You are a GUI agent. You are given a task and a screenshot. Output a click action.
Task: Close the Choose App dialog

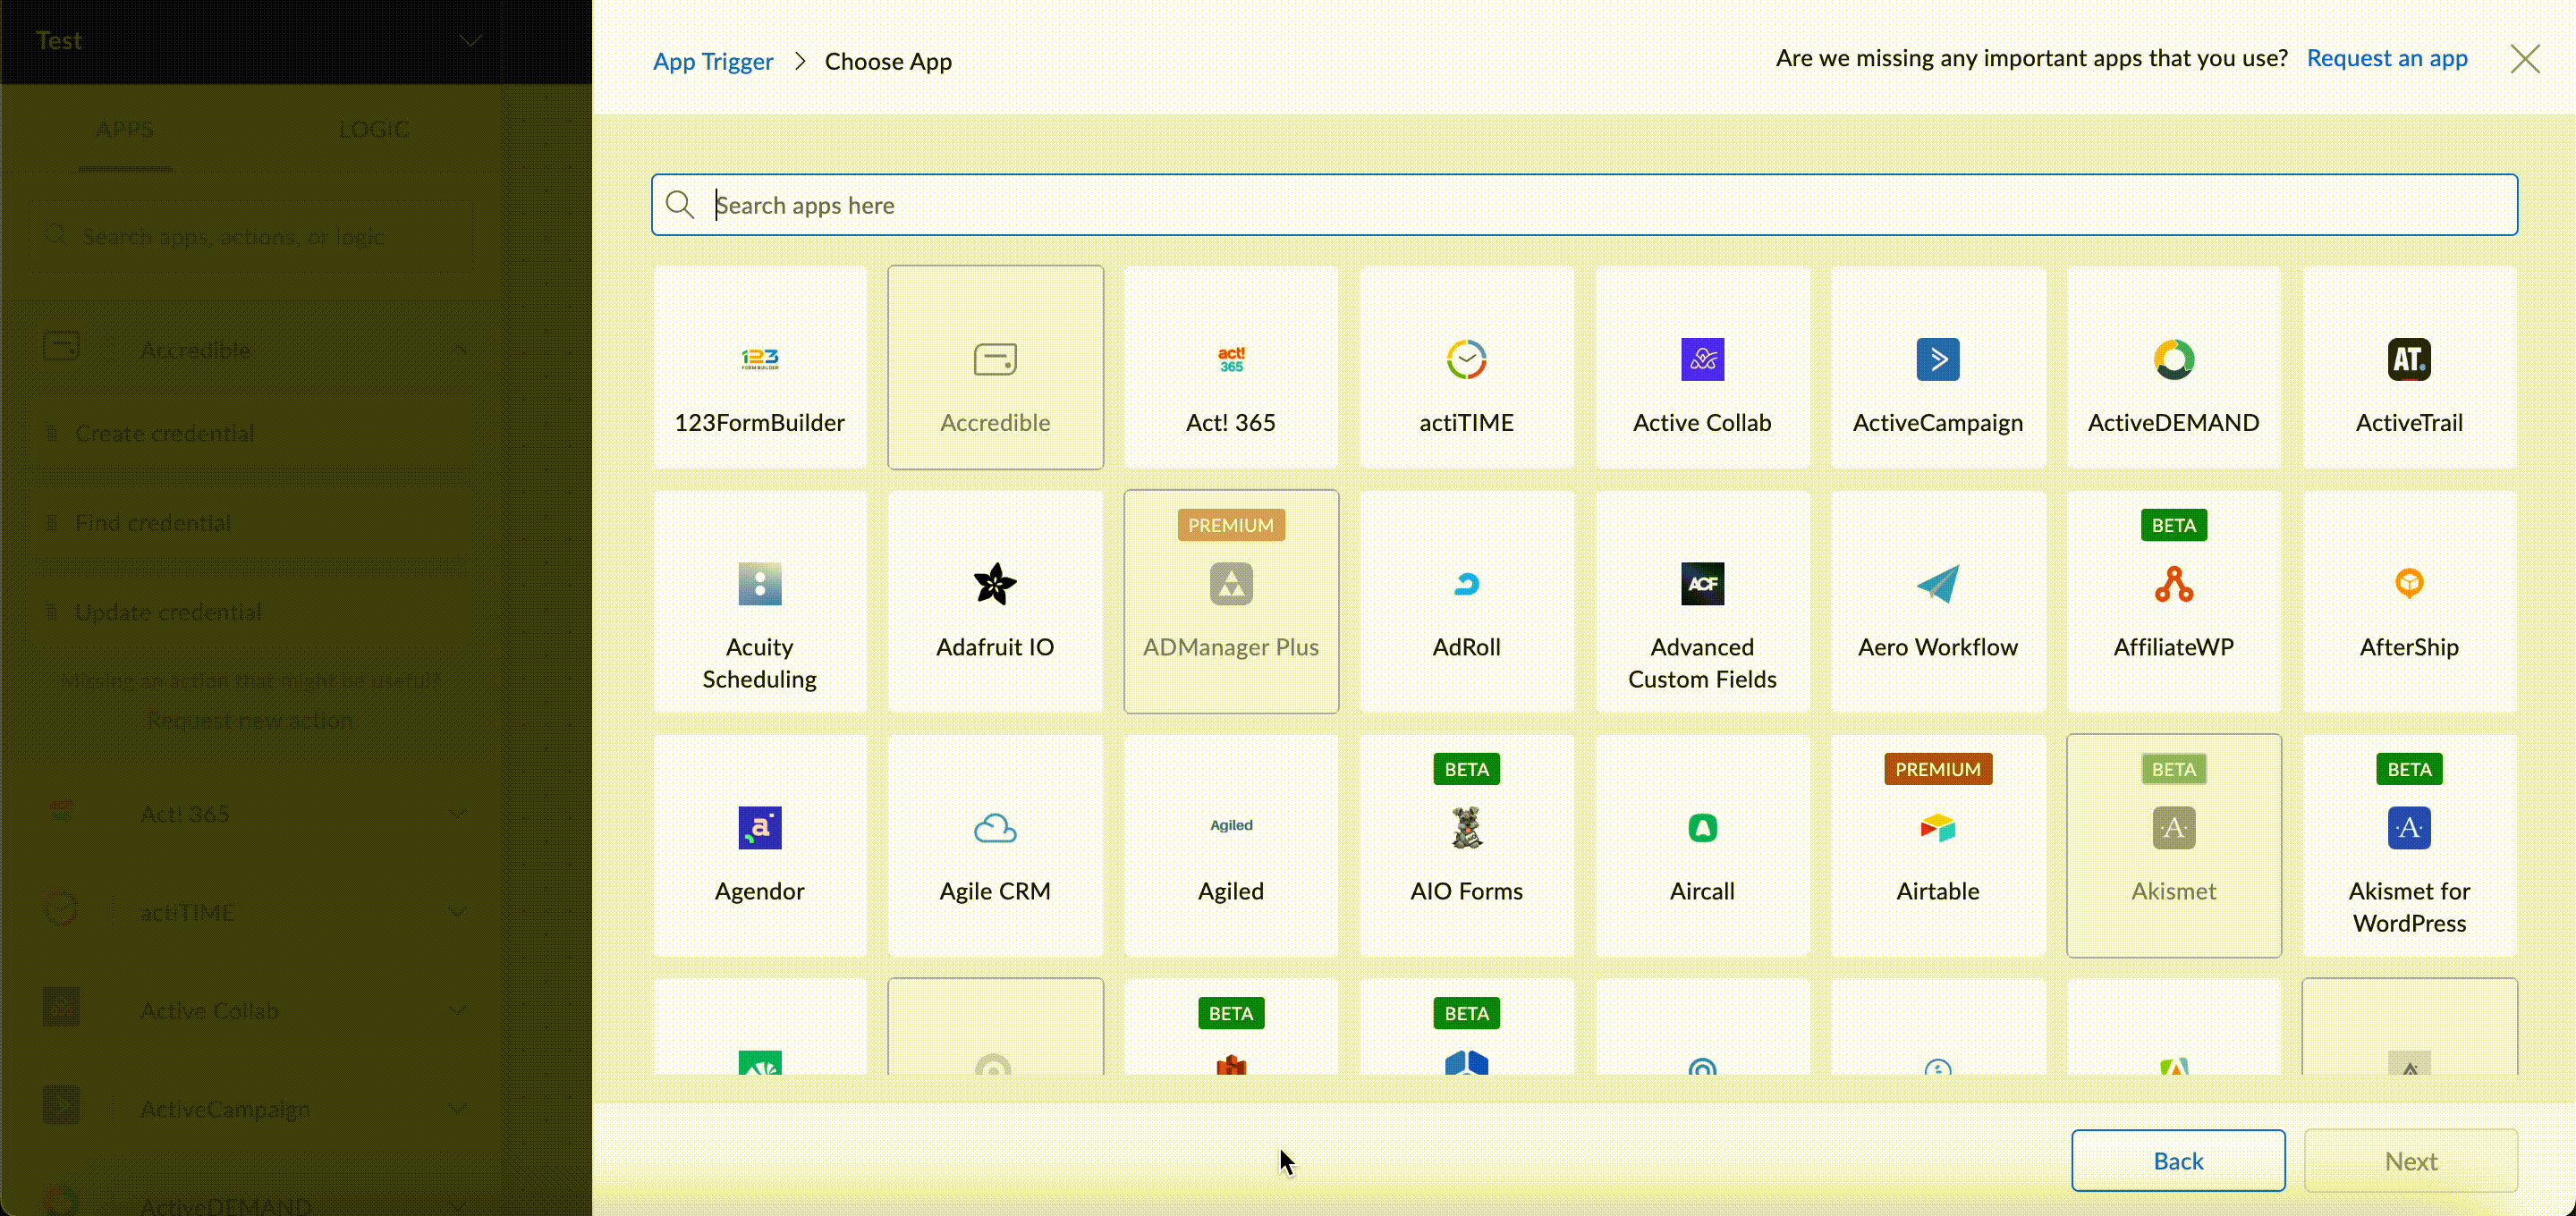[x=2524, y=59]
